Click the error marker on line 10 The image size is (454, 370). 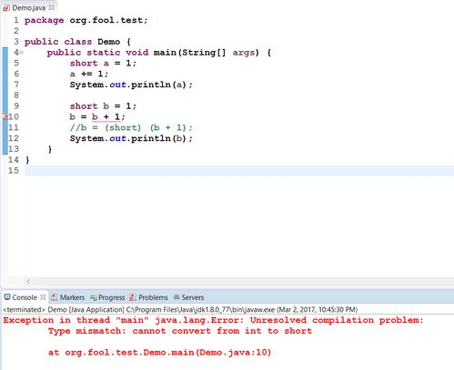point(5,117)
